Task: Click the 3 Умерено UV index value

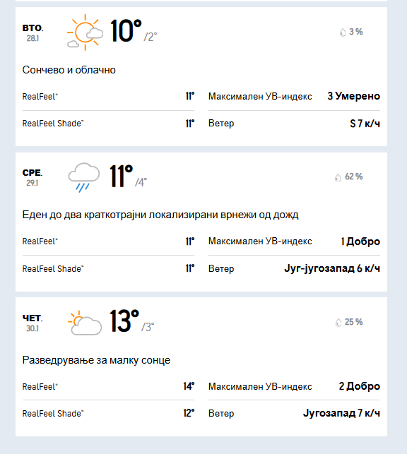Action: [x=354, y=96]
